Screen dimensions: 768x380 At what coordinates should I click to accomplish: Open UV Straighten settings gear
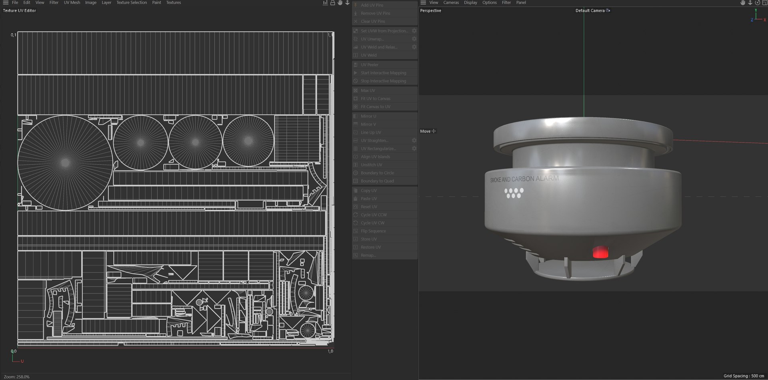414,140
